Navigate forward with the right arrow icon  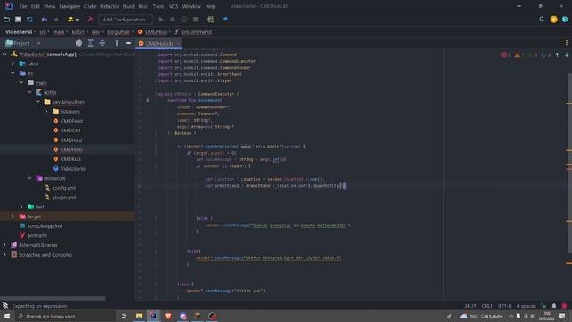(55, 20)
